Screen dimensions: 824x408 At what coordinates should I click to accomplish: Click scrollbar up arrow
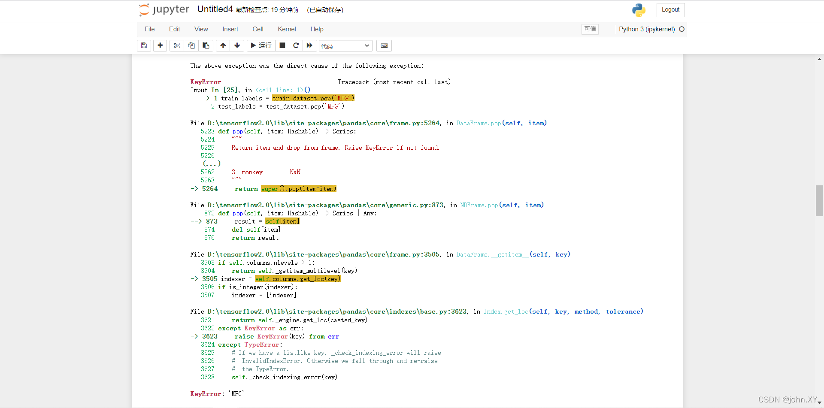(819, 59)
